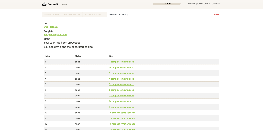The image size is (263, 130).
Task: Click the Csv field label
Action: pos(46,23)
